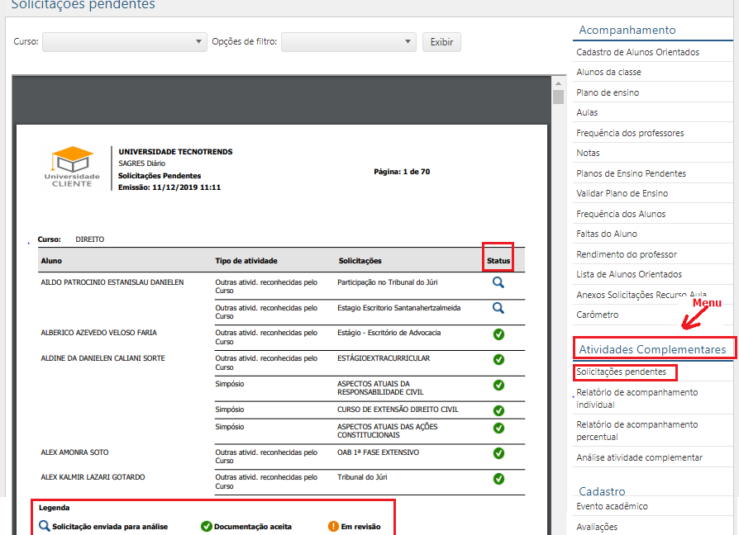Click the green check for Estágio - Escritório de Advocacia

[498, 335]
